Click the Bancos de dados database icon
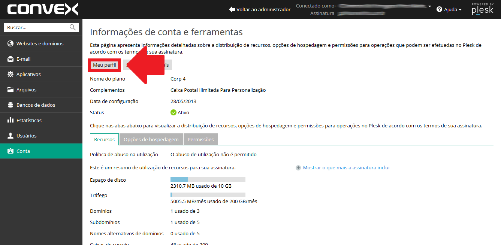Image resolution: width=501 pixels, height=245 pixels. [x=10, y=105]
